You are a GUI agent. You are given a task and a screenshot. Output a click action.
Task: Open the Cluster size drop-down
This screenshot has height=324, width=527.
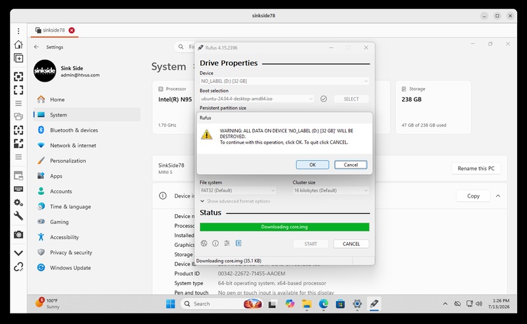pyautogui.click(x=331, y=190)
